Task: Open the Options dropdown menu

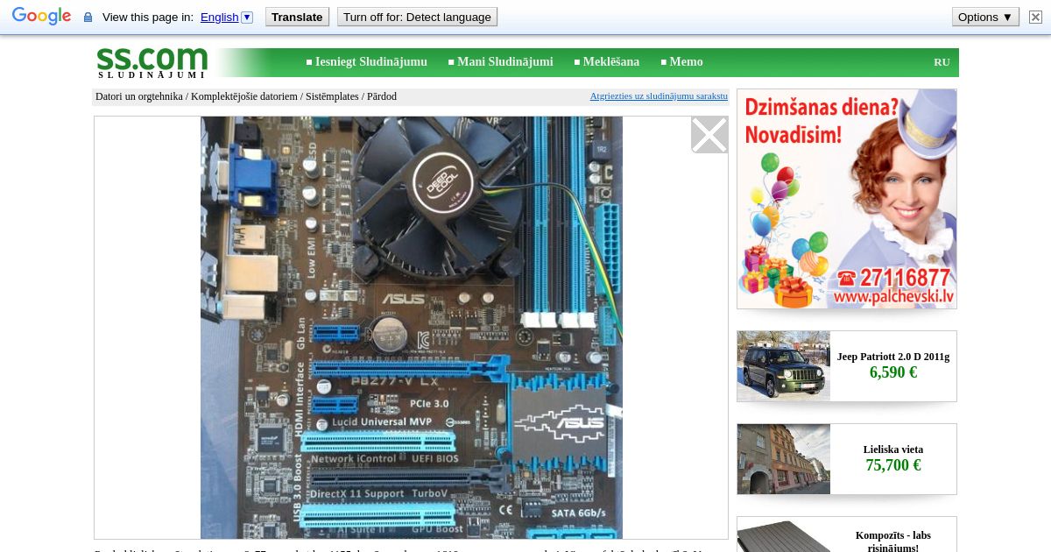Action: tap(985, 17)
